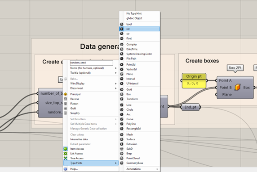The width and height of the screenshot is (257, 172).
Task: Toggle Principal parameter option
Action: (x=91, y=94)
